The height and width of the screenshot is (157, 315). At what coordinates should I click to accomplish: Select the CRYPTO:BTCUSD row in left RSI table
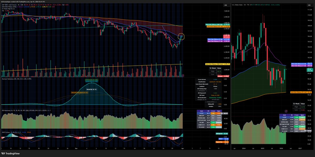209,120
